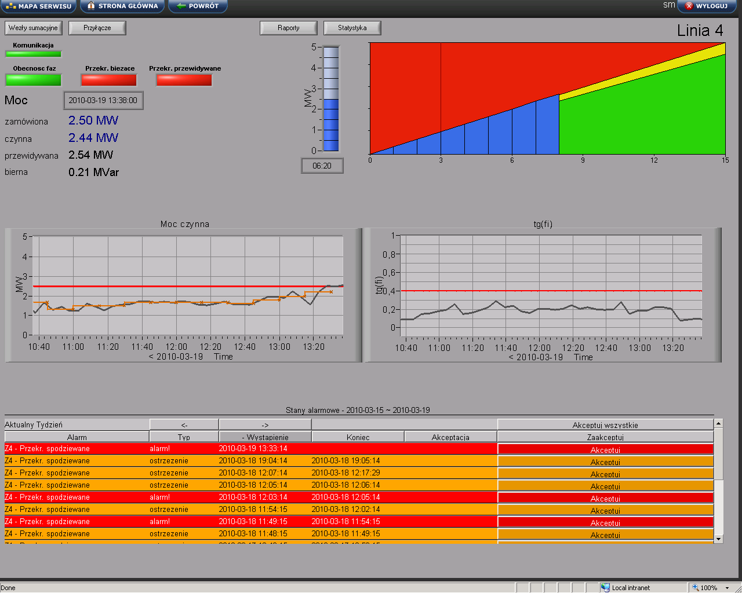
Task: Click the 06:20 time field
Action: tap(322, 166)
